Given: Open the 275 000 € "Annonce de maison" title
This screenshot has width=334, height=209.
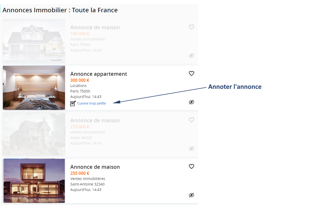Looking at the screenshot, I should pos(95,120).
